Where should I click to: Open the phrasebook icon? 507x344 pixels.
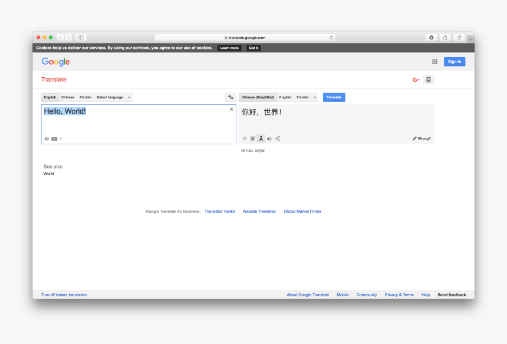point(429,80)
